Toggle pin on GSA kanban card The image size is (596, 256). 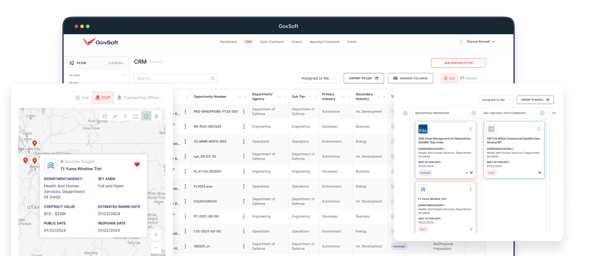pyautogui.click(x=466, y=173)
